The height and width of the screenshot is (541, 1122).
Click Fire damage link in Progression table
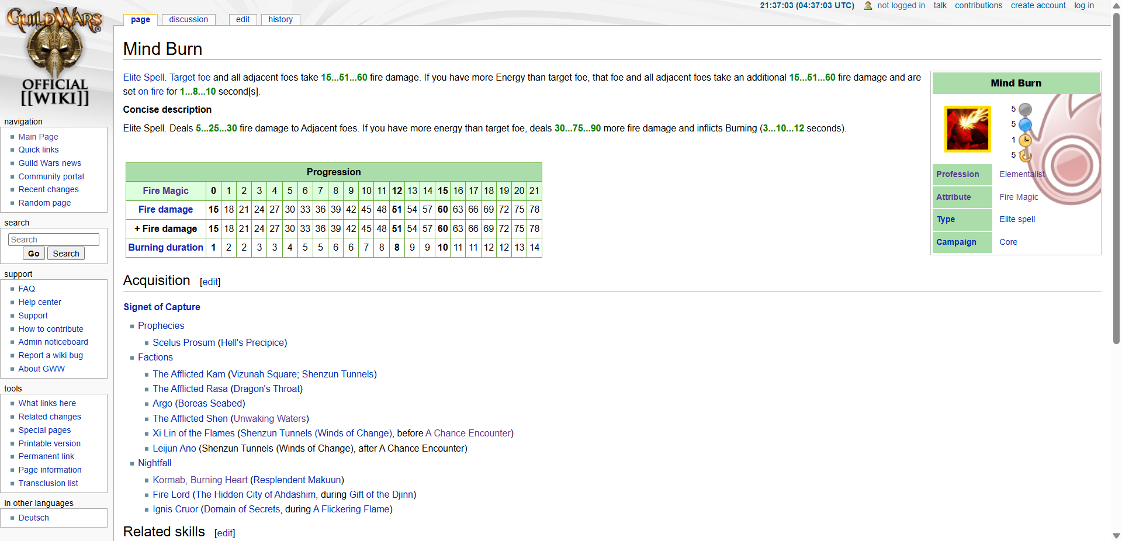point(165,209)
